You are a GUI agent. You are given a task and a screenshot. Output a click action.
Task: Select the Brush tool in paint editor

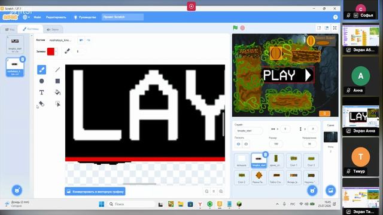pos(41,70)
